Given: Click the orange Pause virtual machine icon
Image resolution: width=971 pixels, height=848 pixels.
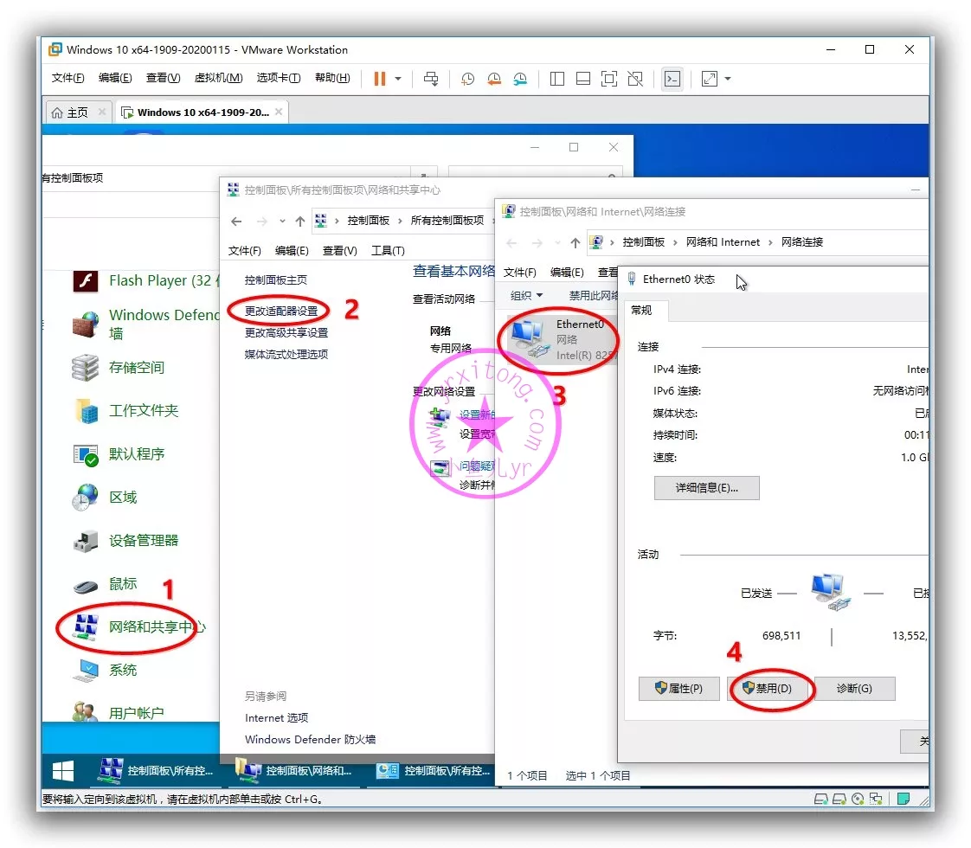Looking at the screenshot, I should (379, 79).
